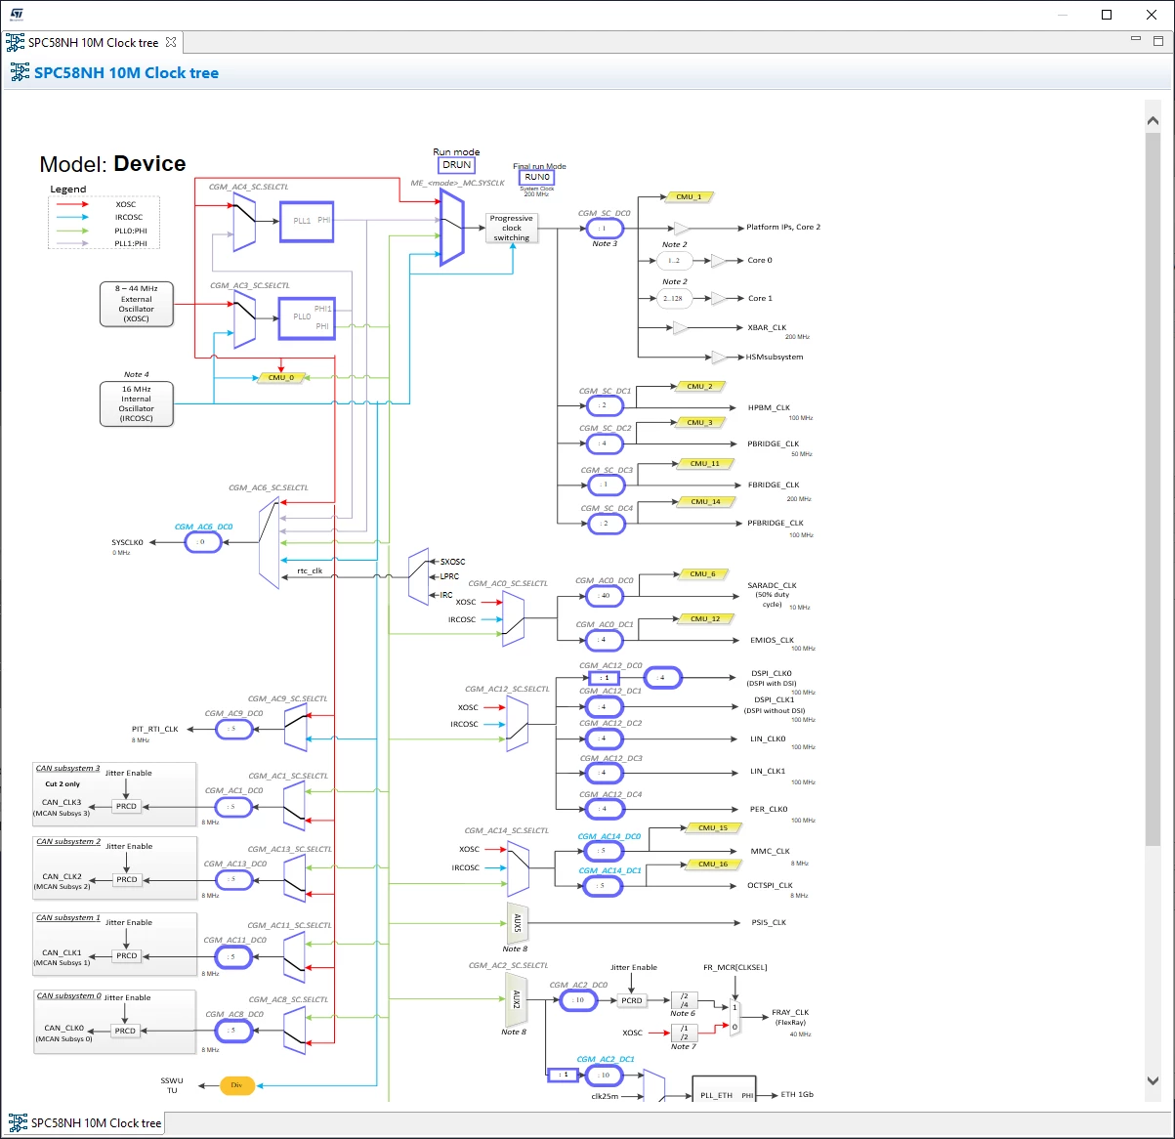Open the RUN0 final run mode box
This screenshot has height=1139, width=1175.
(x=537, y=178)
